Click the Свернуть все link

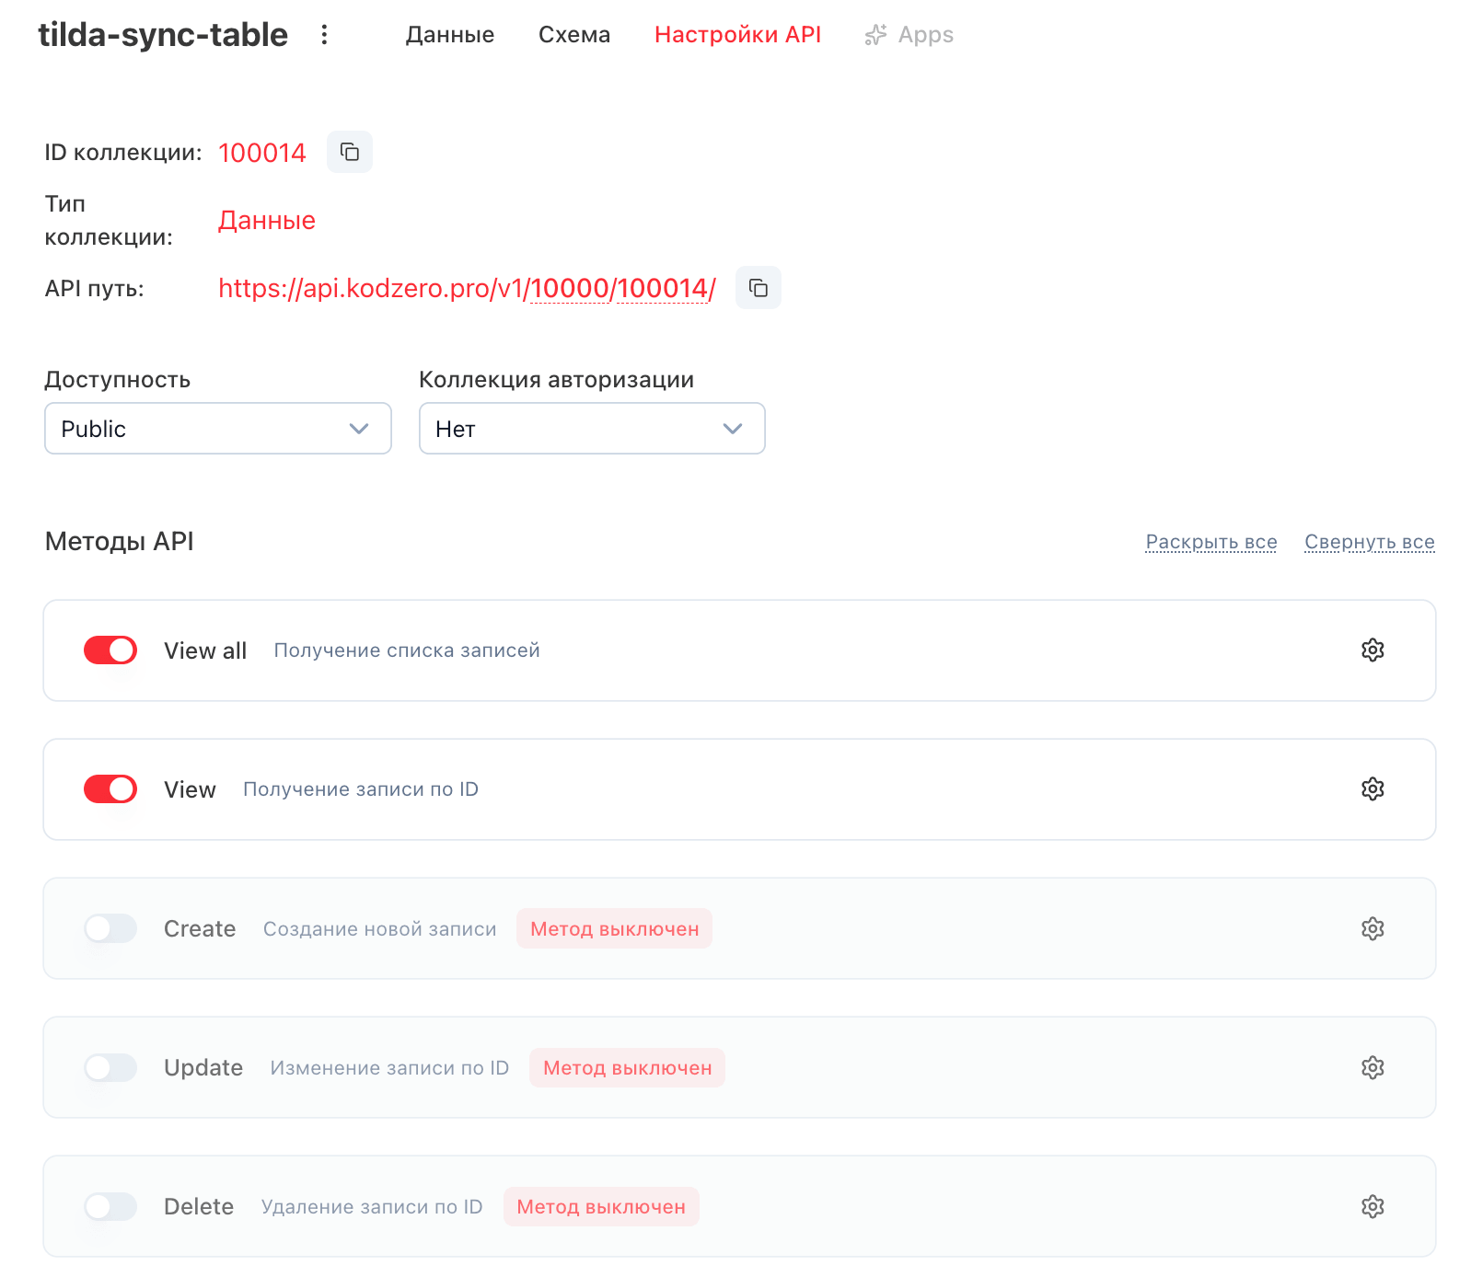click(x=1369, y=542)
